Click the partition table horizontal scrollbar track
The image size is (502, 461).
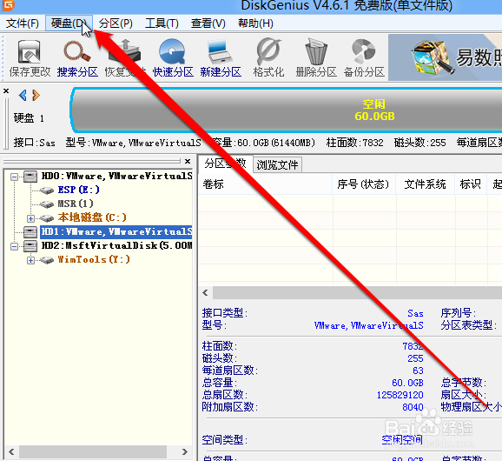(x=357, y=293)
